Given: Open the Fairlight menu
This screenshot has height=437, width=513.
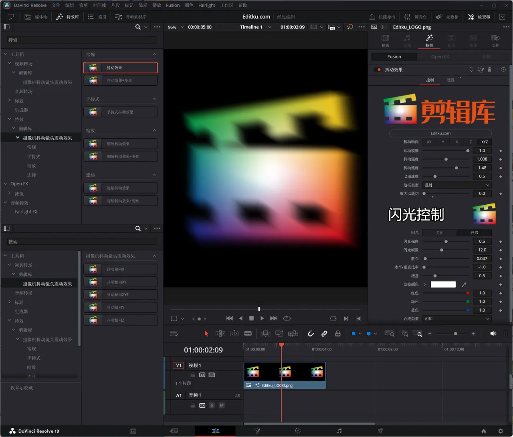Looking at the screenshot, I should 207,5.
